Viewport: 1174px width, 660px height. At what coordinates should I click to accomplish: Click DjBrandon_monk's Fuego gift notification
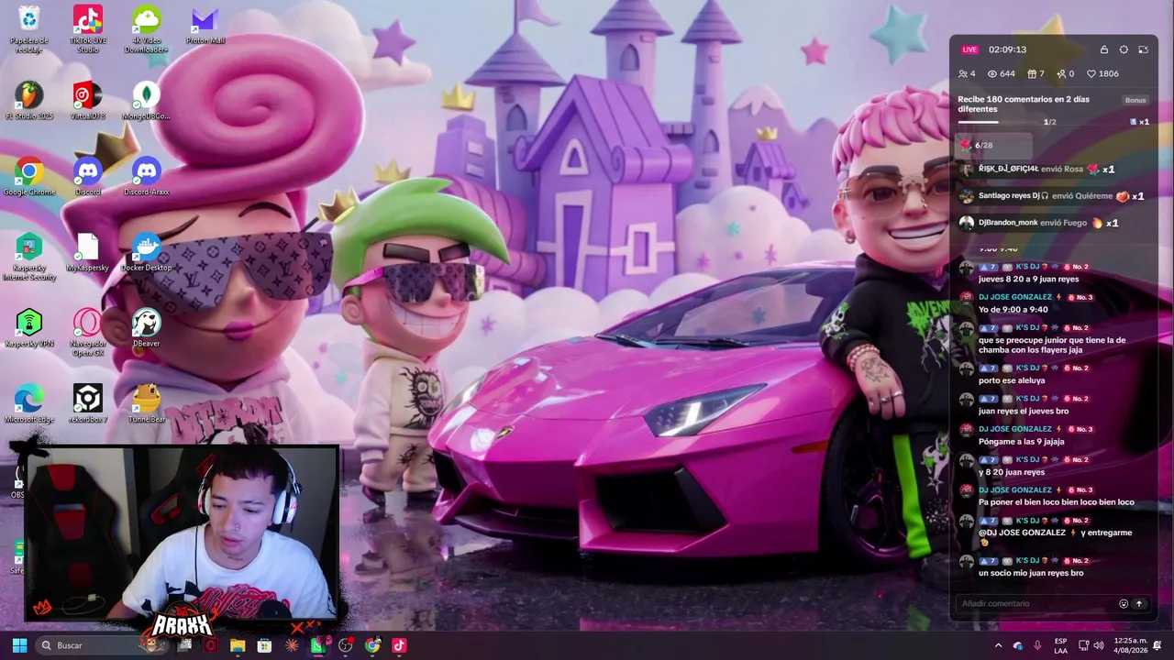click(1039, 223)
